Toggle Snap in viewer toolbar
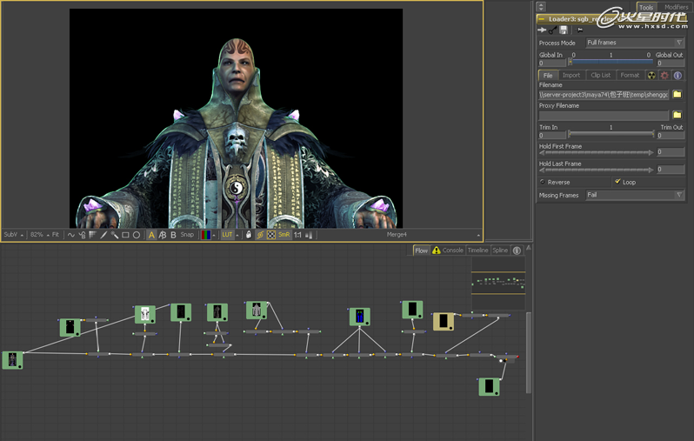The width and height of the screenshot is (694, 441). click(x=187, y=235)
